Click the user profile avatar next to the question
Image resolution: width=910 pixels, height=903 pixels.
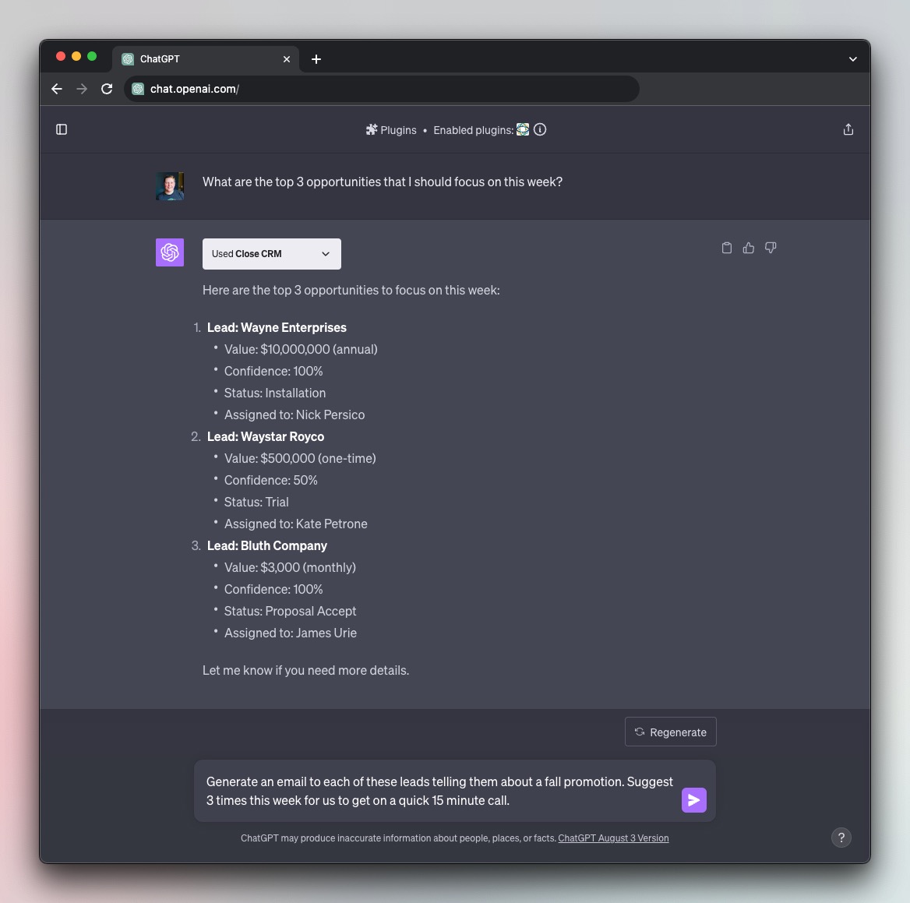(x=170, y=186)
